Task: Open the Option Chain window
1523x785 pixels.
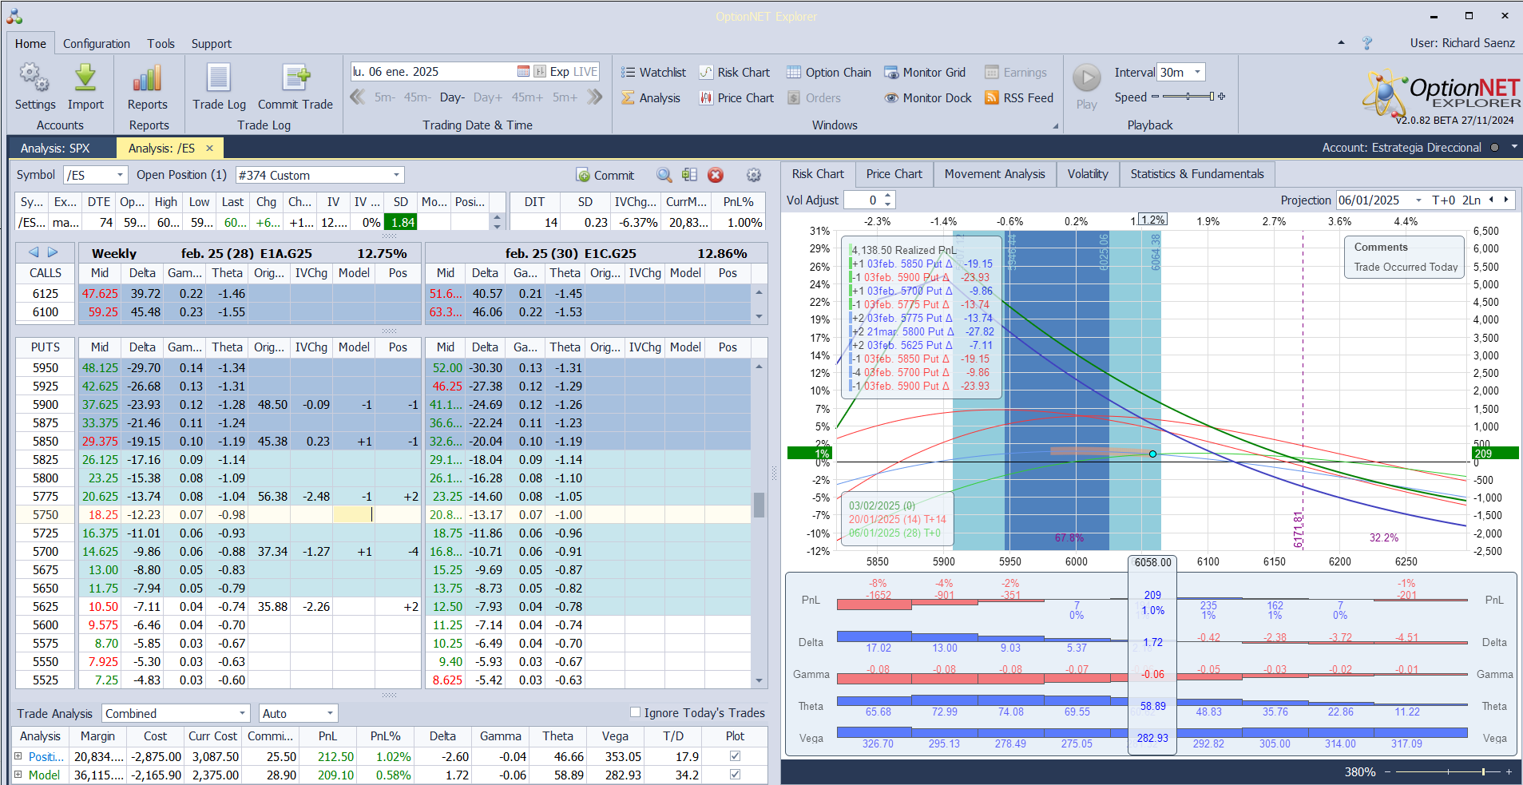Action: click(829, 73)
